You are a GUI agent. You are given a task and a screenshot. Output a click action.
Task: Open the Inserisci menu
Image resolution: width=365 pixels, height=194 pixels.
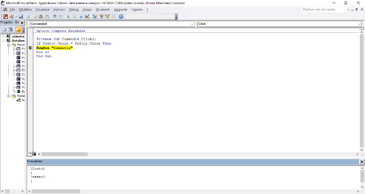tap(59, 9)
